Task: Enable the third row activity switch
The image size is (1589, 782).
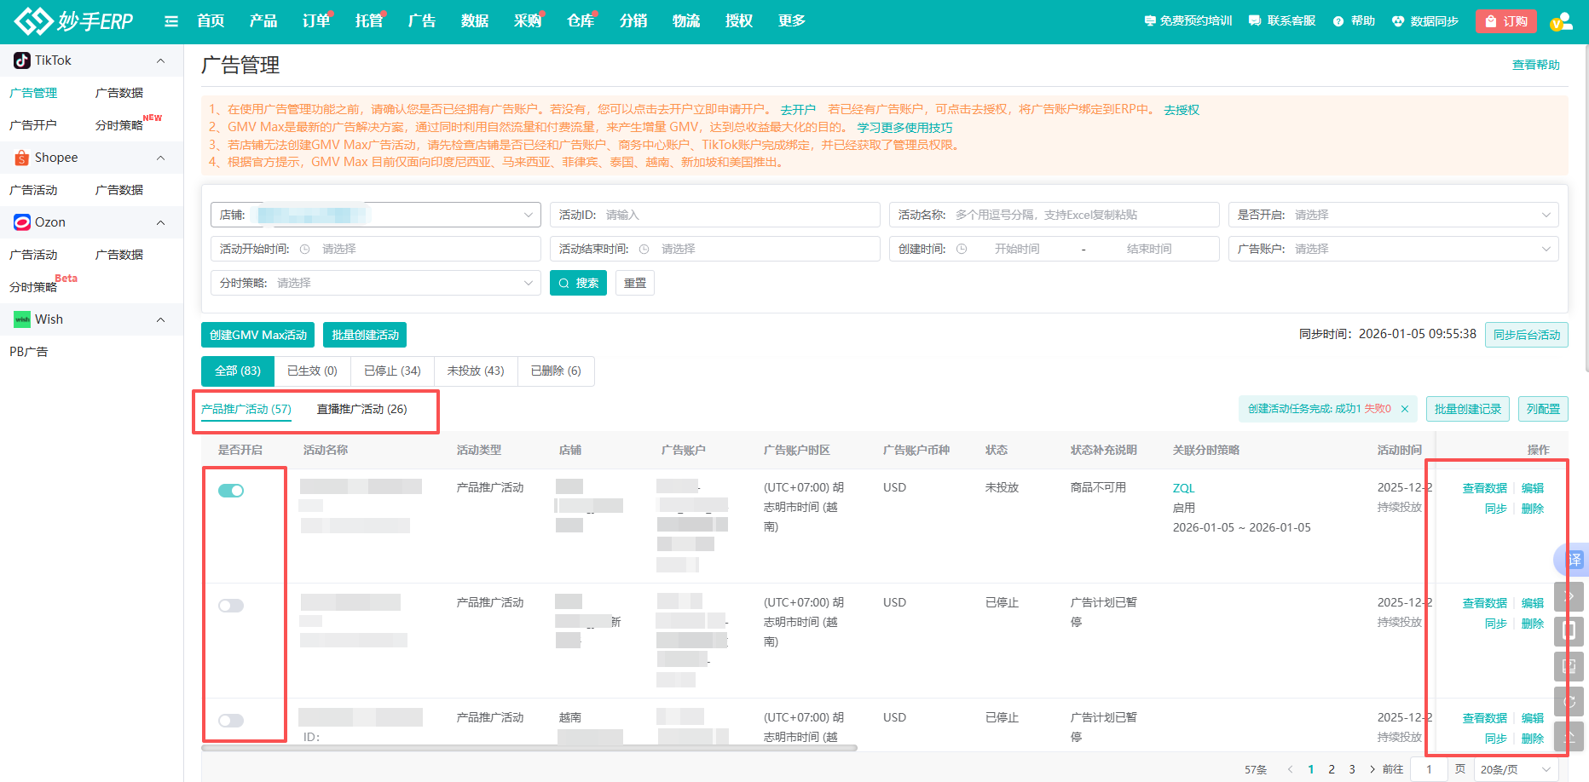Action: tap(231, 721)
